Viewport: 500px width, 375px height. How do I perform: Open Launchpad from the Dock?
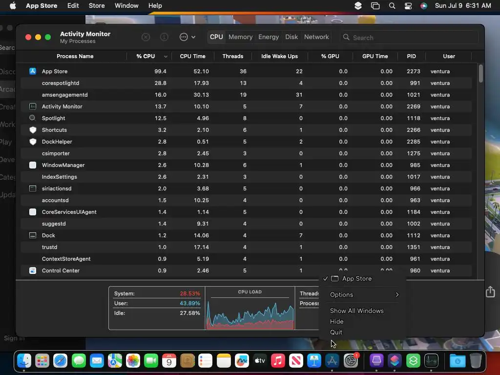(x=42, y=361)
